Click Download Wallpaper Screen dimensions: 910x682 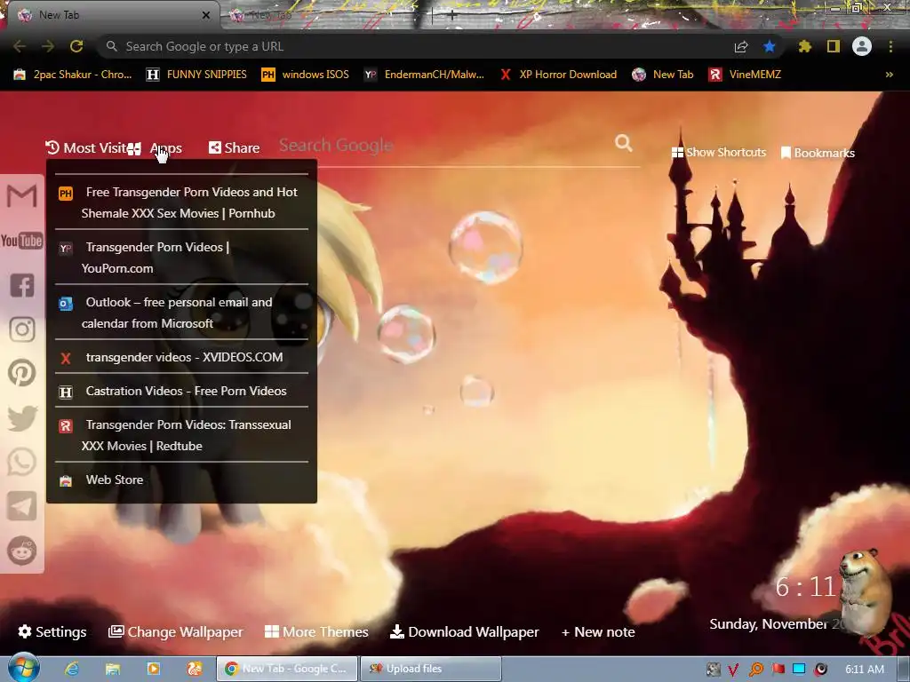point(464,631)
